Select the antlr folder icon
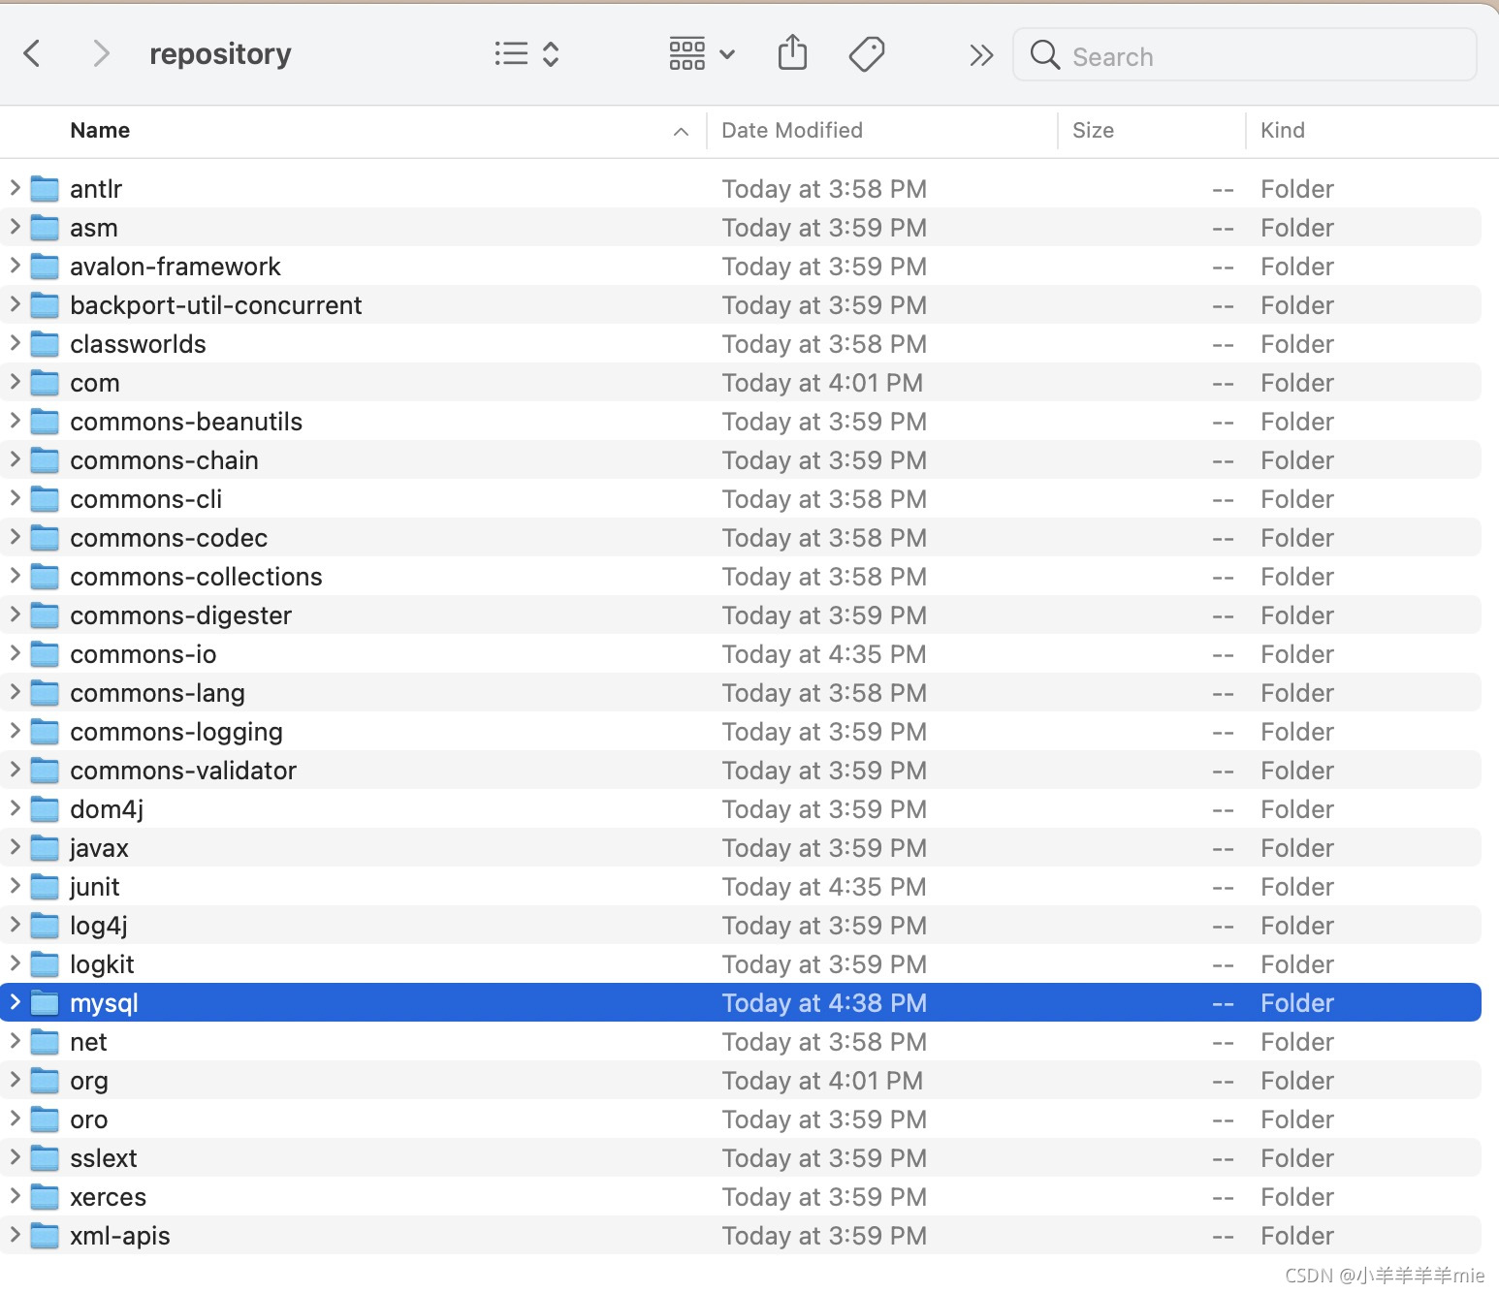Image resolution: width=1499 pixels, height=1293 pixels. coord(45,188)
